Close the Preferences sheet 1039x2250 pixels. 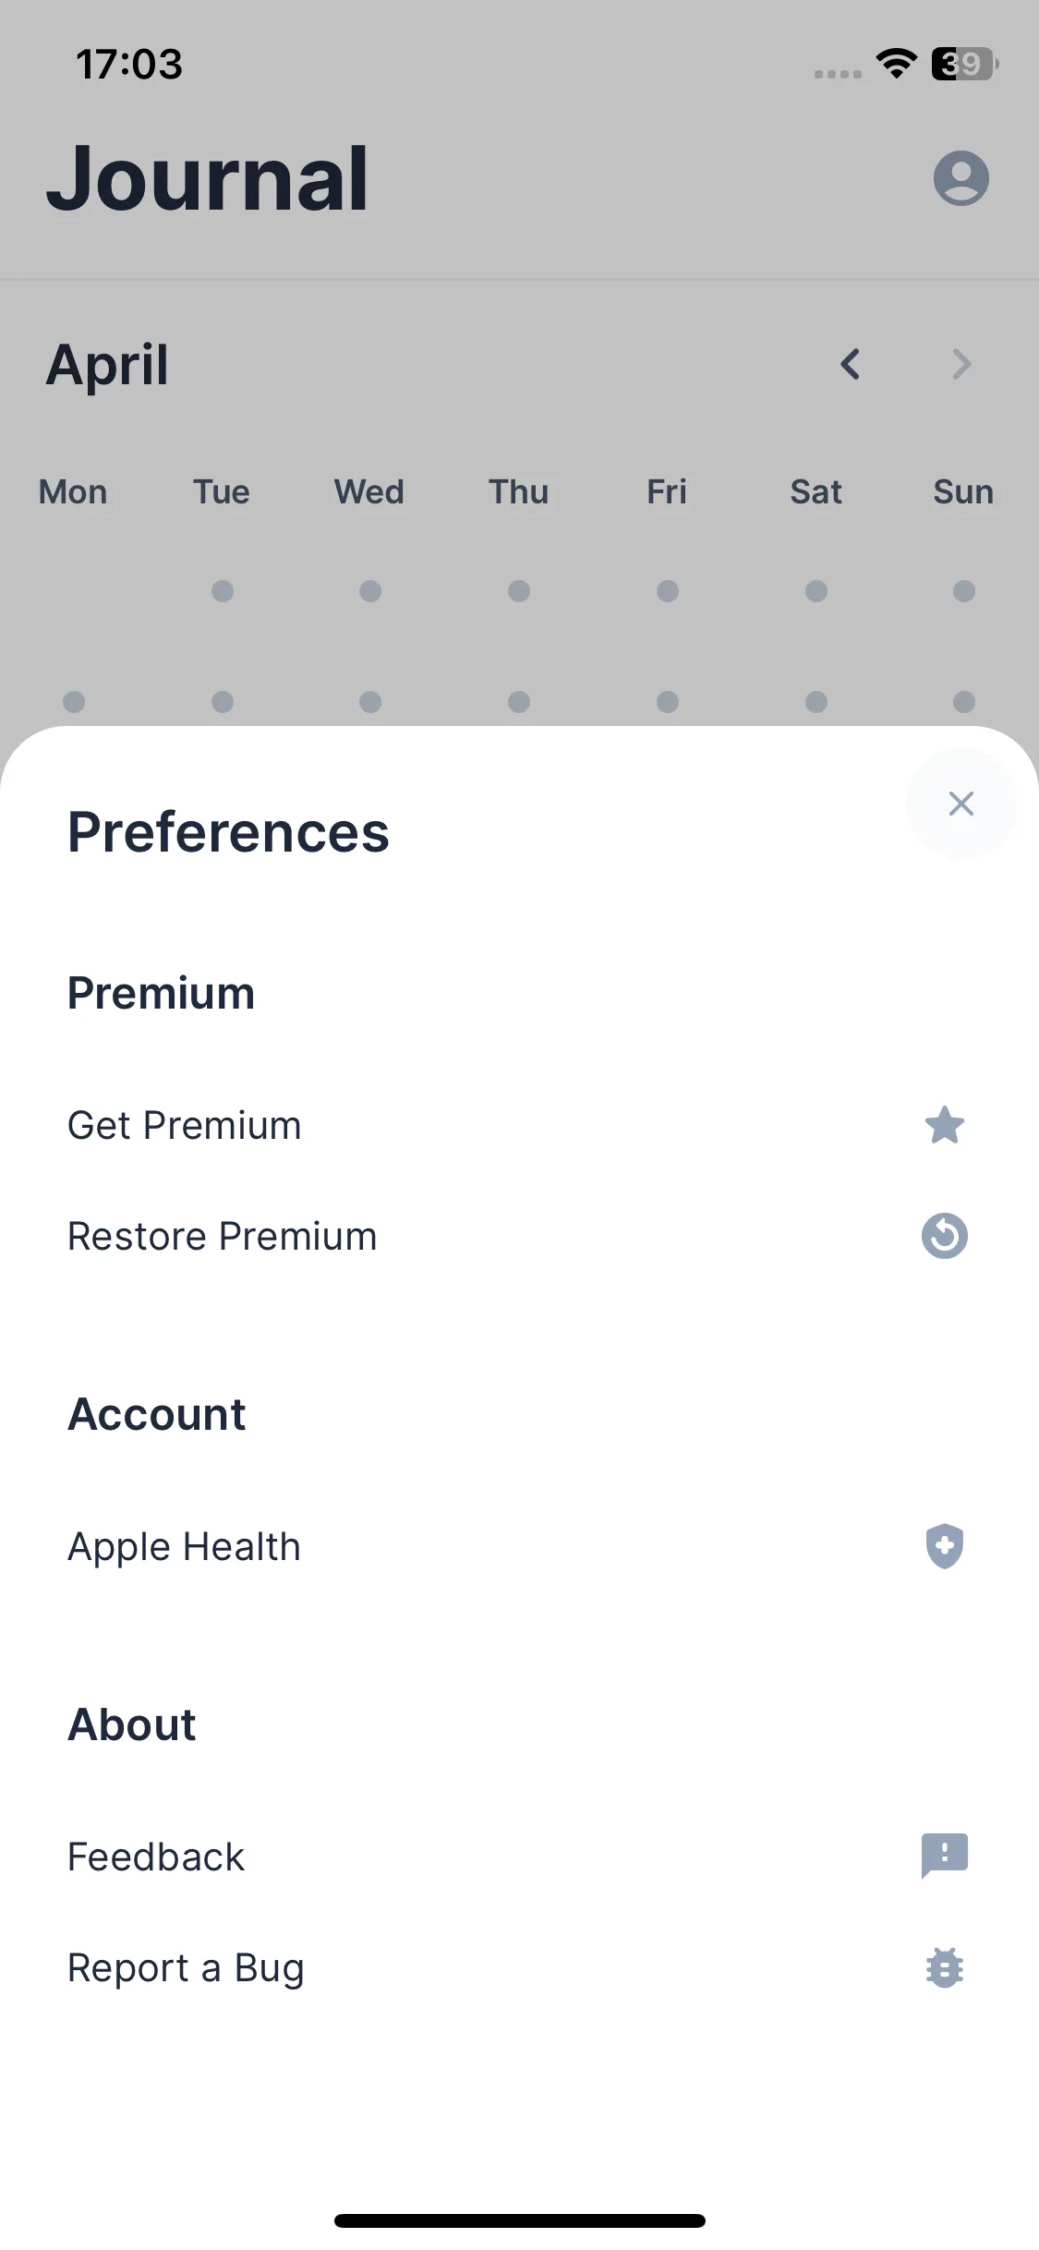coord(960,804)
